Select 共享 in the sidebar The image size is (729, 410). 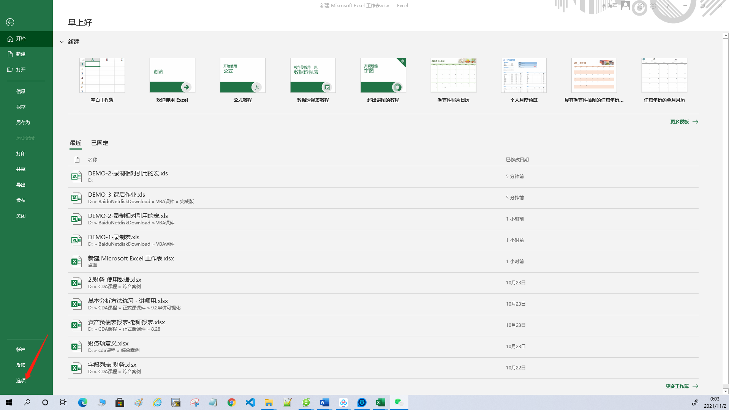[26, 169]
